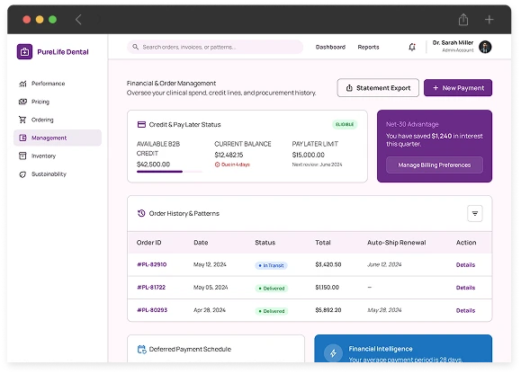Click Delivered badge for order #PL-81722
The image size is (521, 374).
click(272, 289)
